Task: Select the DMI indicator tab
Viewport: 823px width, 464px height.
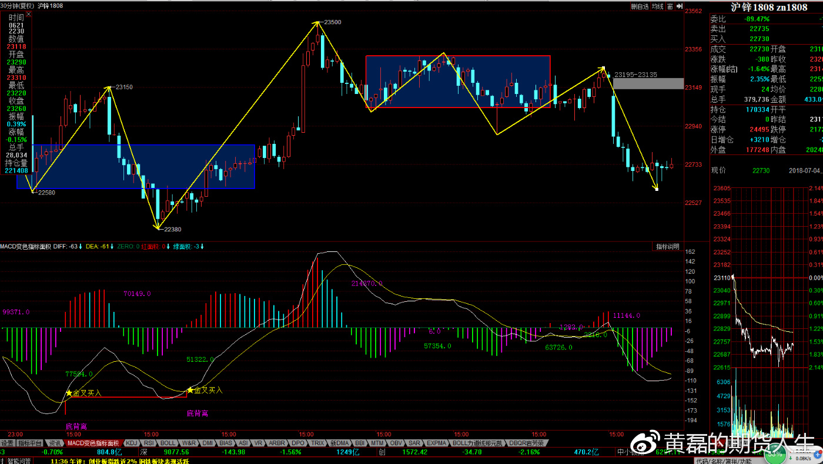Action: [x=208, y=443]
